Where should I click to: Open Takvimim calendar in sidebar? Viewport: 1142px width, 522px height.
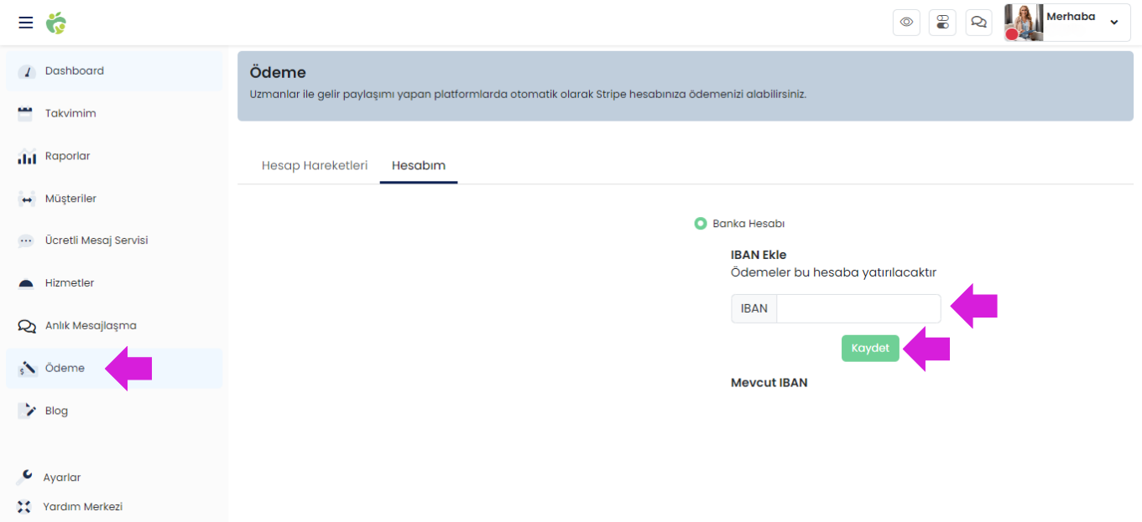[x=70, y=114]
